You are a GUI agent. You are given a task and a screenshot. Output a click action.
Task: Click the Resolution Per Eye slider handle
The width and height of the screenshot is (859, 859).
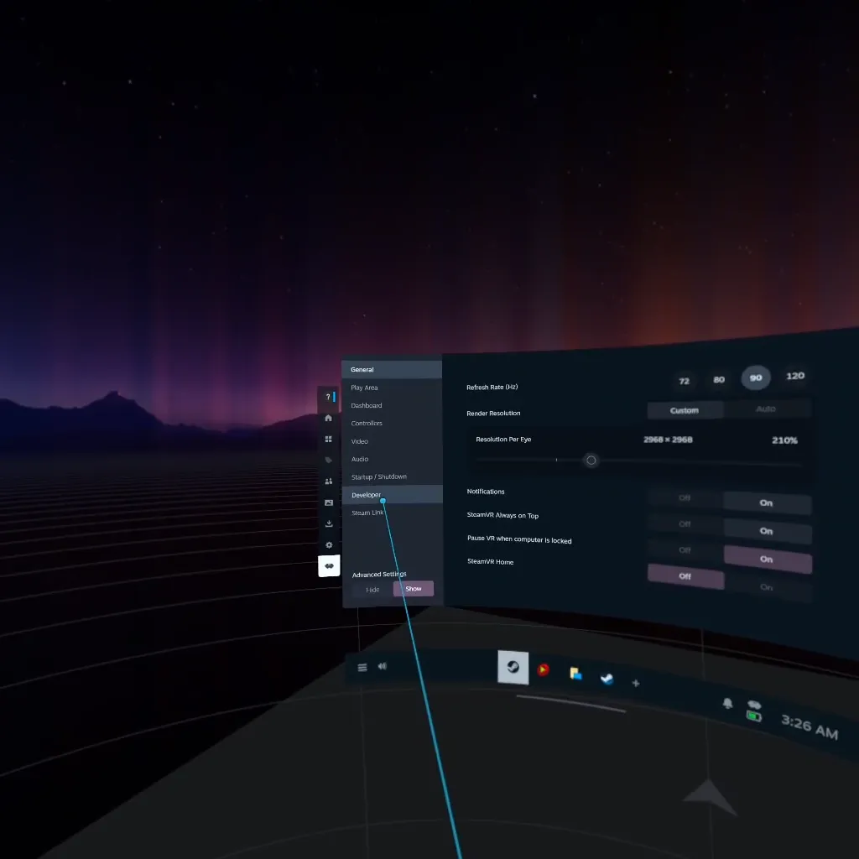click(591, 461)
